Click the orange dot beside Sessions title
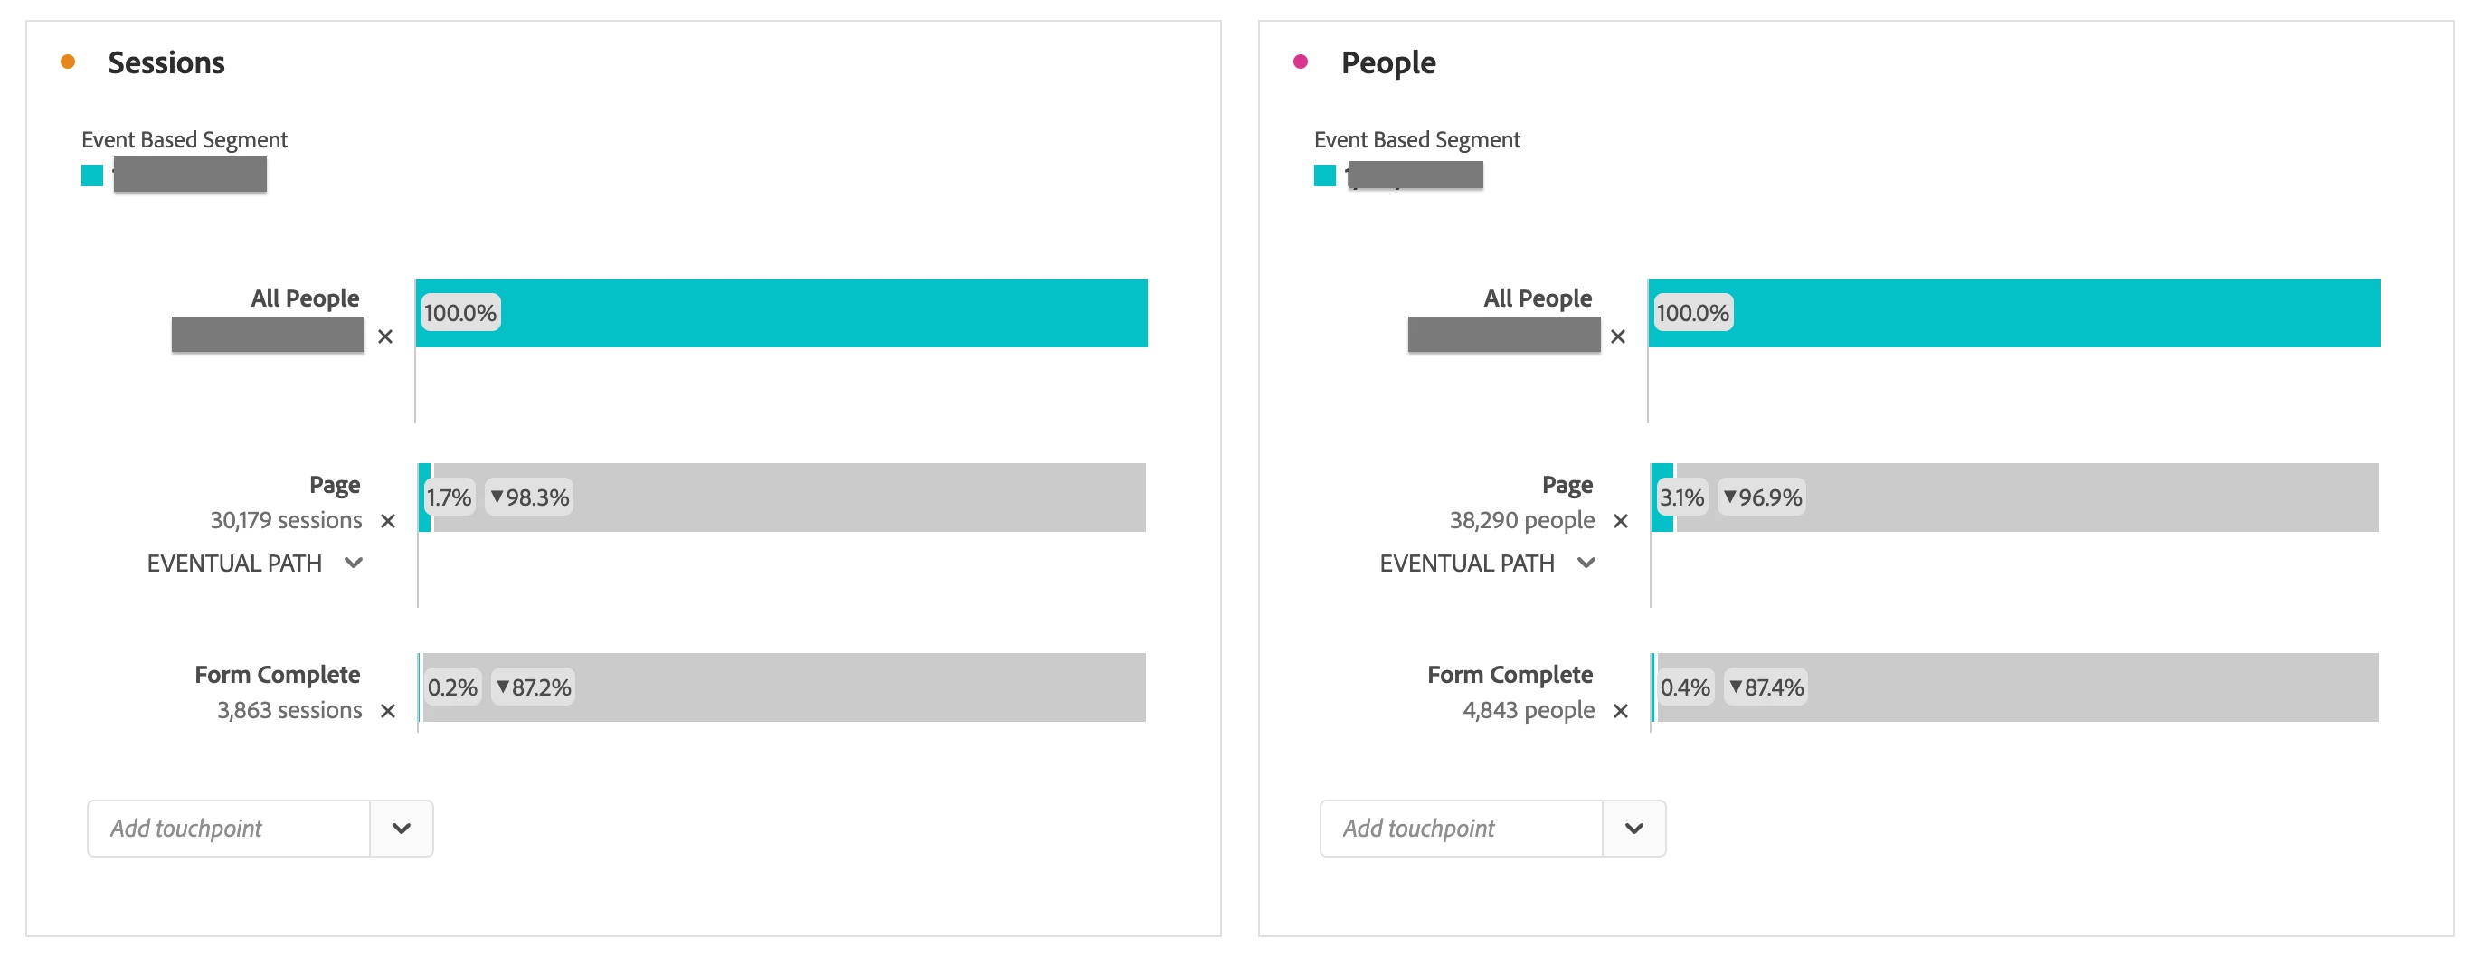 point(67,62)
